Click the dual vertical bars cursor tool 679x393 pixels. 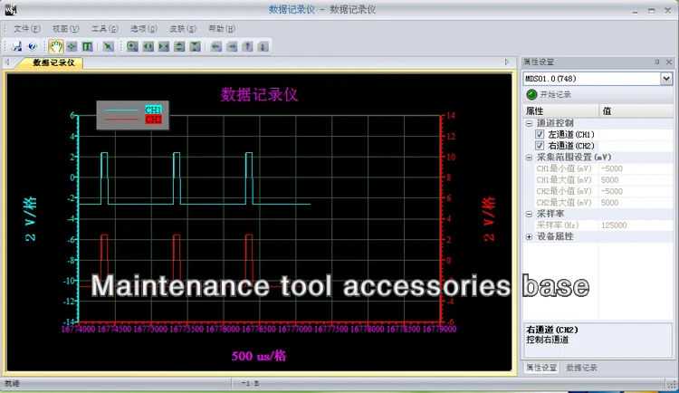coord(87,46)
